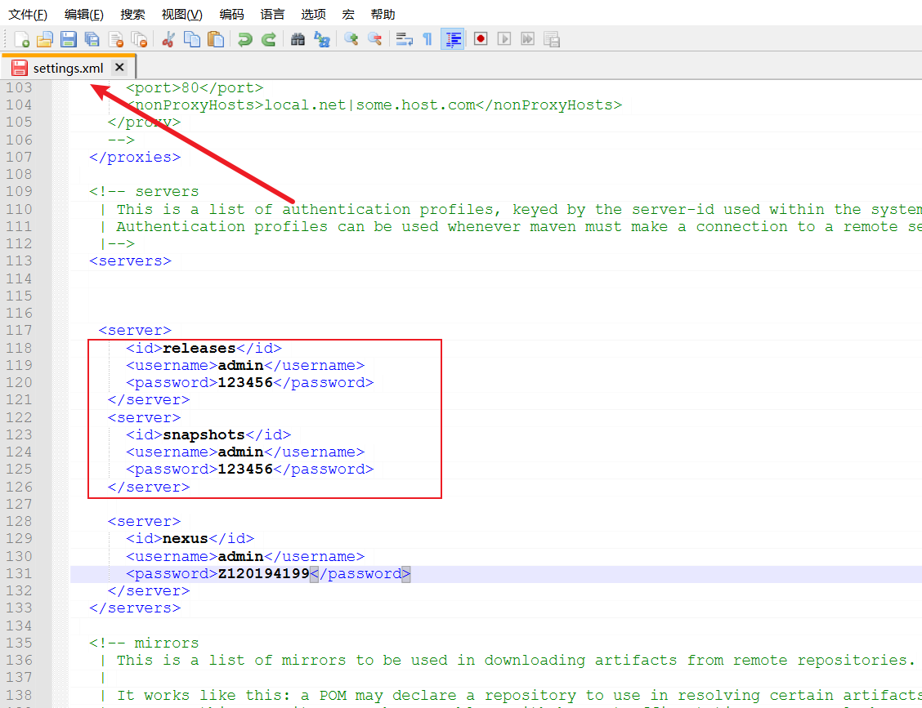The height and width of the screenshot is (708, 922).
Task: Toggle show all characters pilcrow button
Action: tap(427, 39)
